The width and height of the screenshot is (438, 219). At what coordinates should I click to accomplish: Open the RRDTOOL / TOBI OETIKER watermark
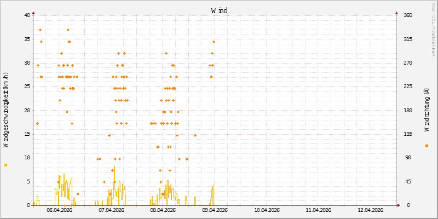(434, 28)
